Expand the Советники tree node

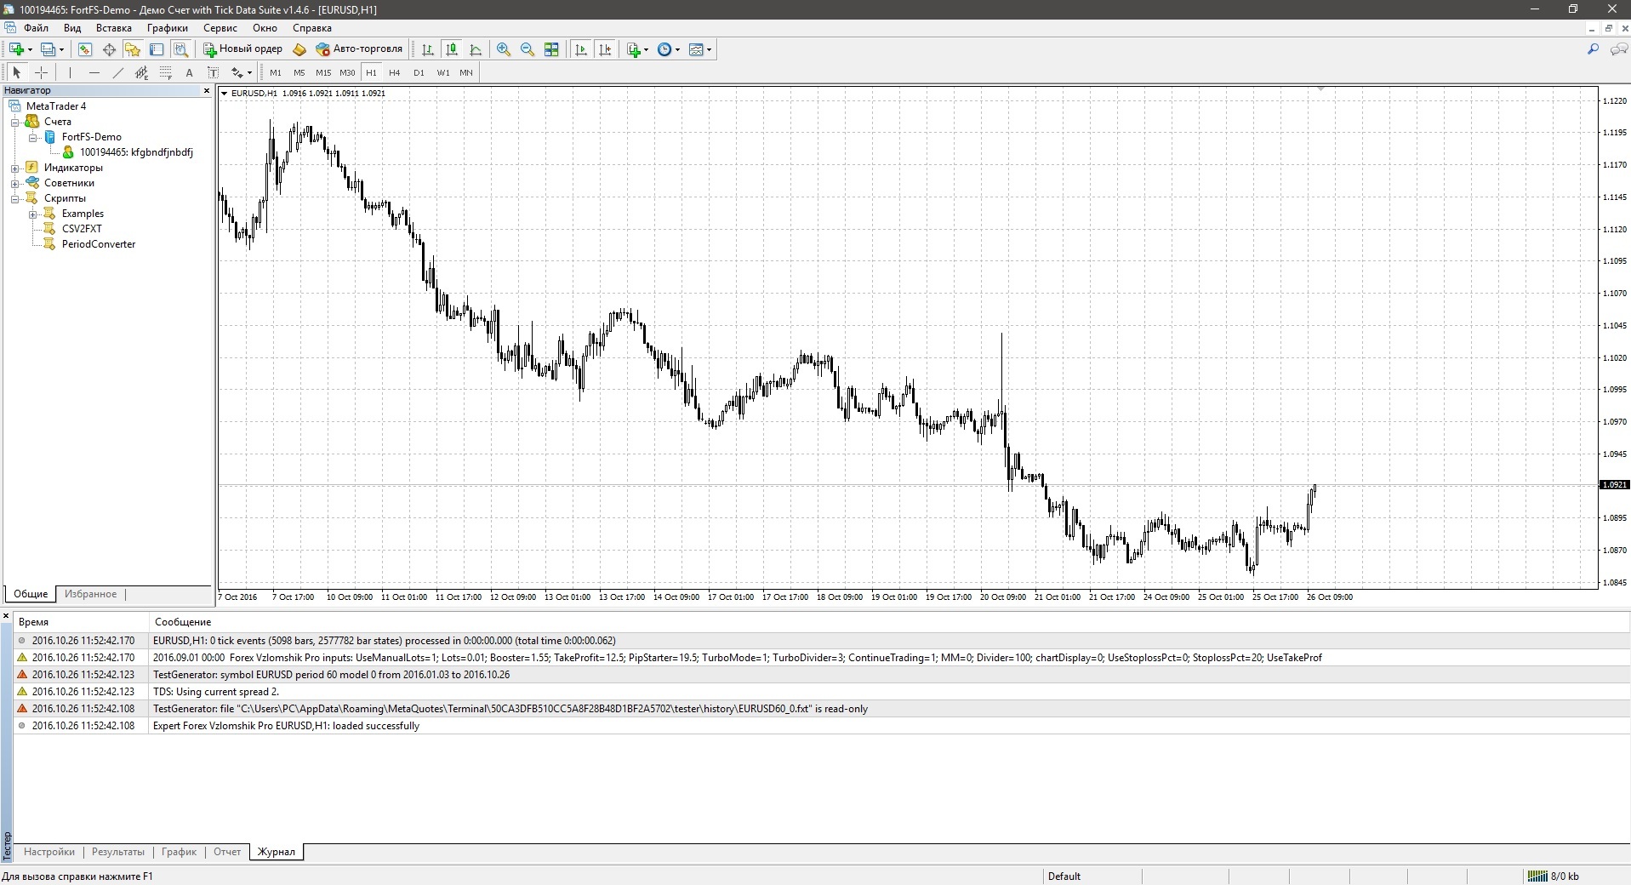pos(14,183)
